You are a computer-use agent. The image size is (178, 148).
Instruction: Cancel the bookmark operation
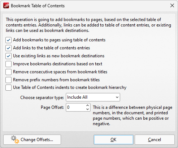(155, 140)
